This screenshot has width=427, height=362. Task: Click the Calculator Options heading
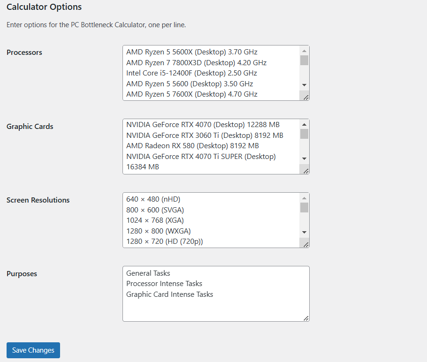pos(44,7)
